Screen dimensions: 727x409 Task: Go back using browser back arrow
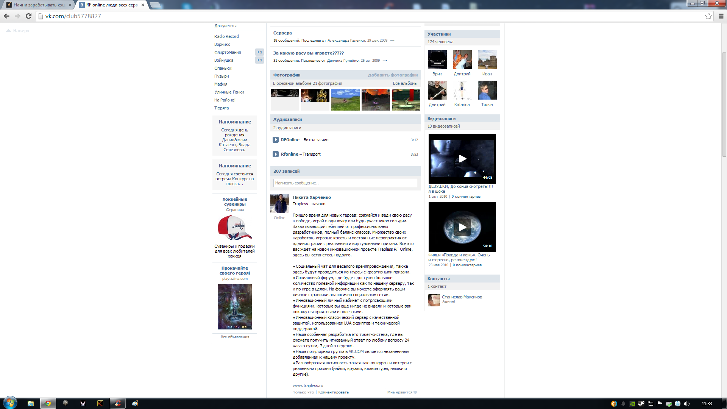click(6, 16)
